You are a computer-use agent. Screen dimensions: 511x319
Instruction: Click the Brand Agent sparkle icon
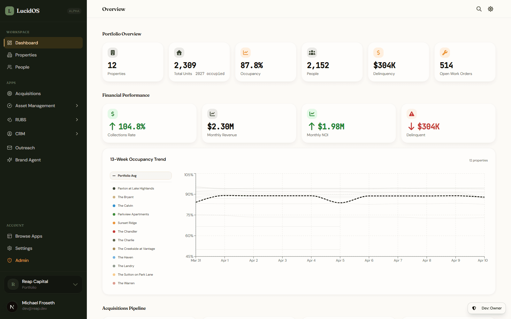(x=10, y=160)
